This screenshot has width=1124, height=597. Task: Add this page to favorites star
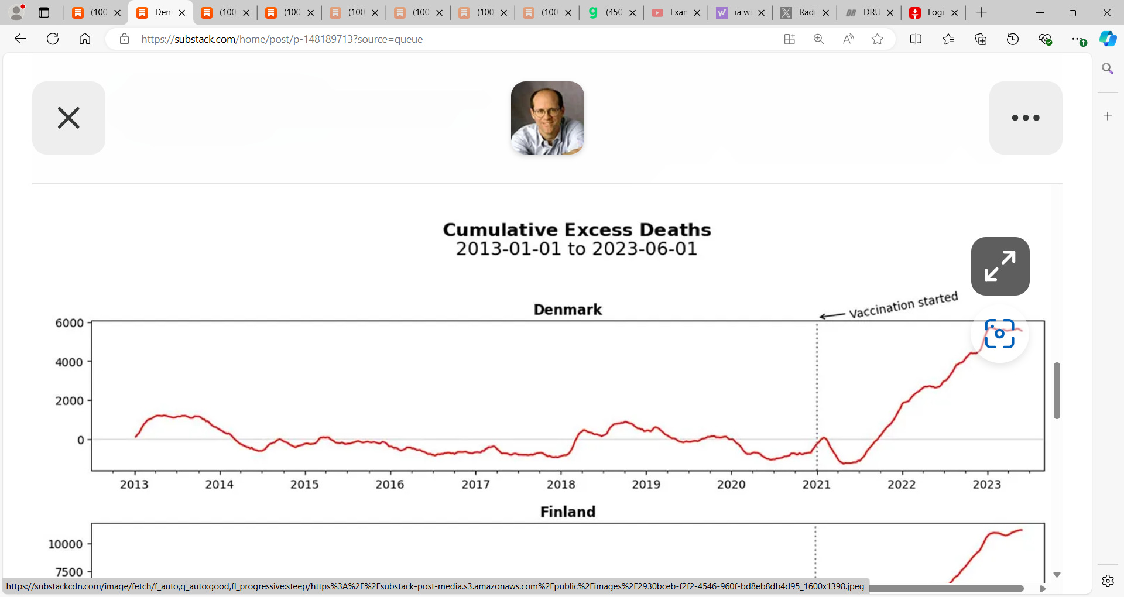878,39
